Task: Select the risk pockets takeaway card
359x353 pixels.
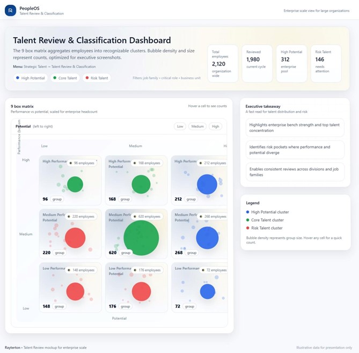Action: click(x=295, y=150)
